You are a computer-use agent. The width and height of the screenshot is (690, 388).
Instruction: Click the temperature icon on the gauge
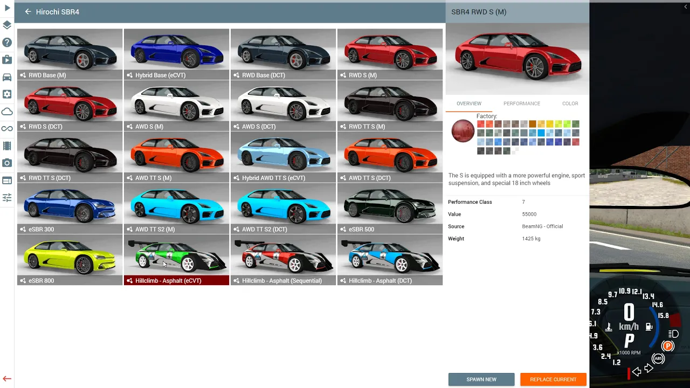click(609, 327)
